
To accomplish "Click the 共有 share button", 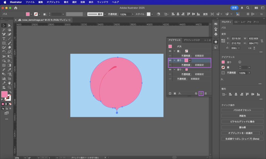I will point(234,8).
